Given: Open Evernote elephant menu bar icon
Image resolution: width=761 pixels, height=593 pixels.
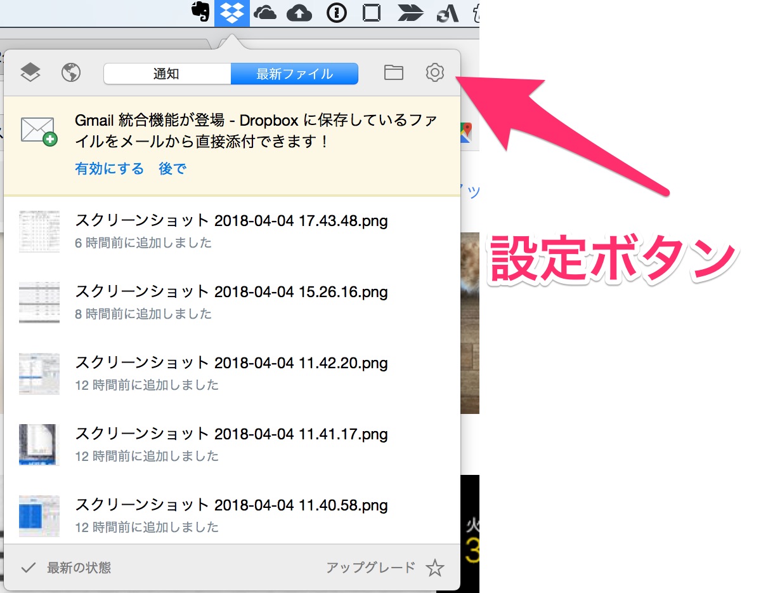Looking at the screenshot, I should click(x=200, y=12).
